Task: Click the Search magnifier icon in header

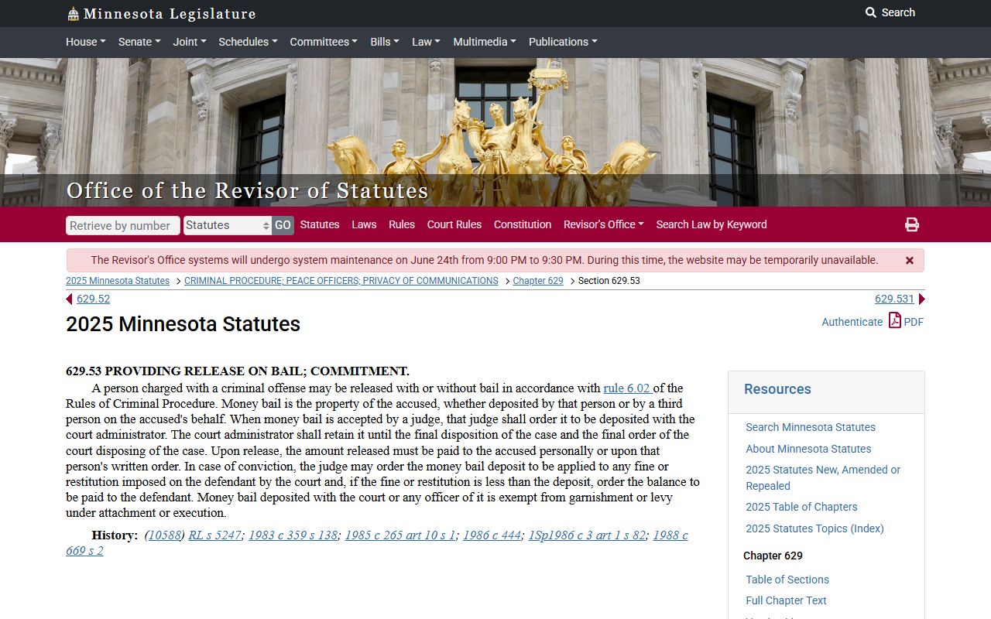Action: pos(871,12)
